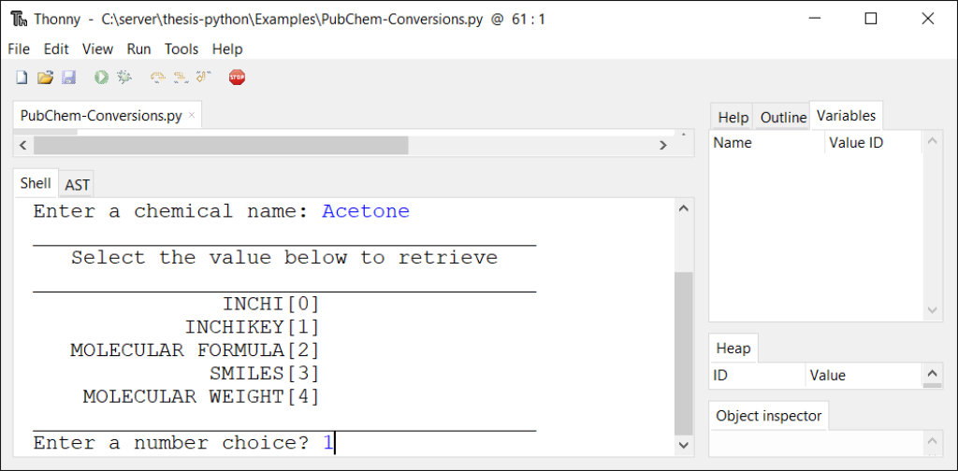The width and height of the screenshot is (958, 471).
Task: Click the editor's horizontal scrollbar right arrow
Action: click(662, 145)
